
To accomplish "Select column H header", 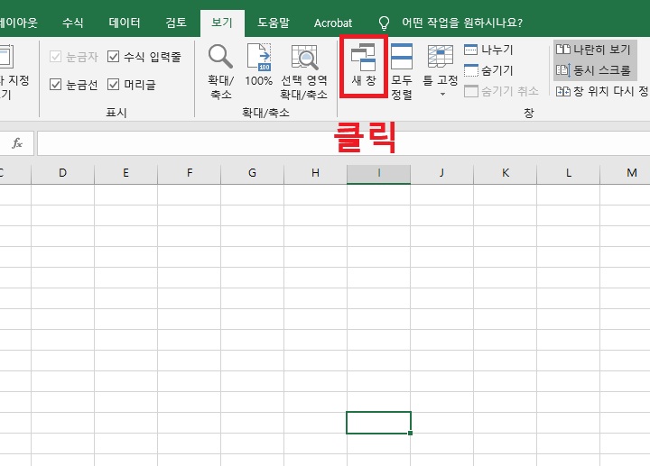I will 315,173.
